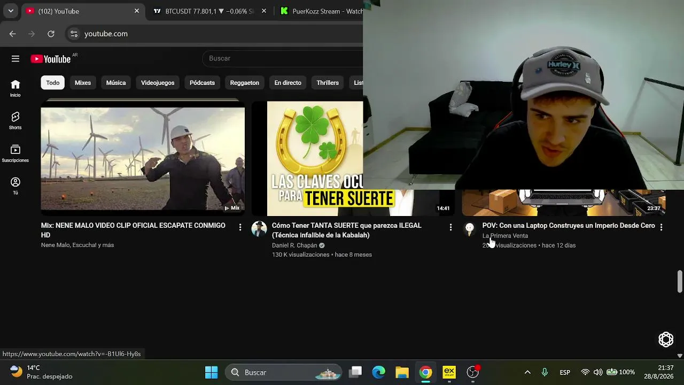Open the Windows Start menu

click(212, 372)
